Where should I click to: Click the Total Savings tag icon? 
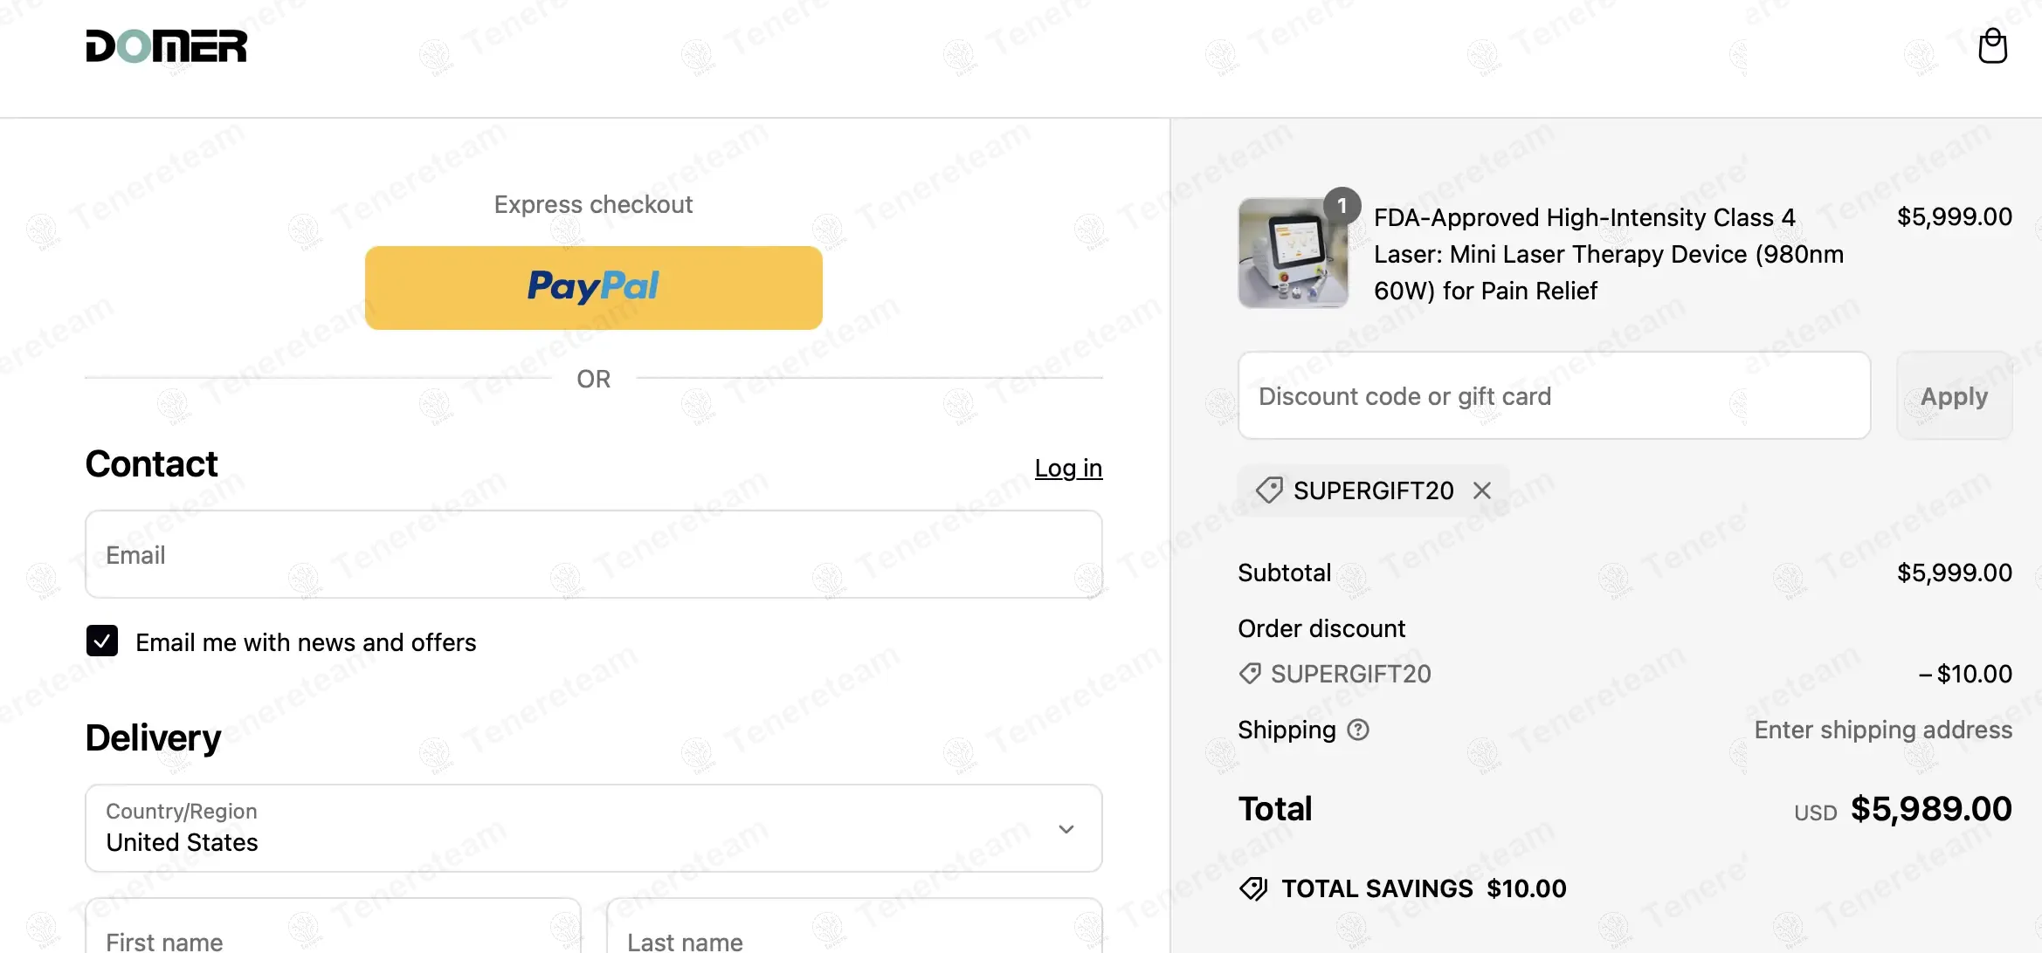click(x=1253, y=889)
